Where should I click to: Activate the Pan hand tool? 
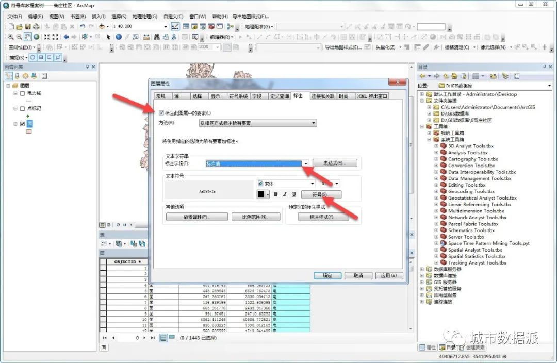click(28, 37)
